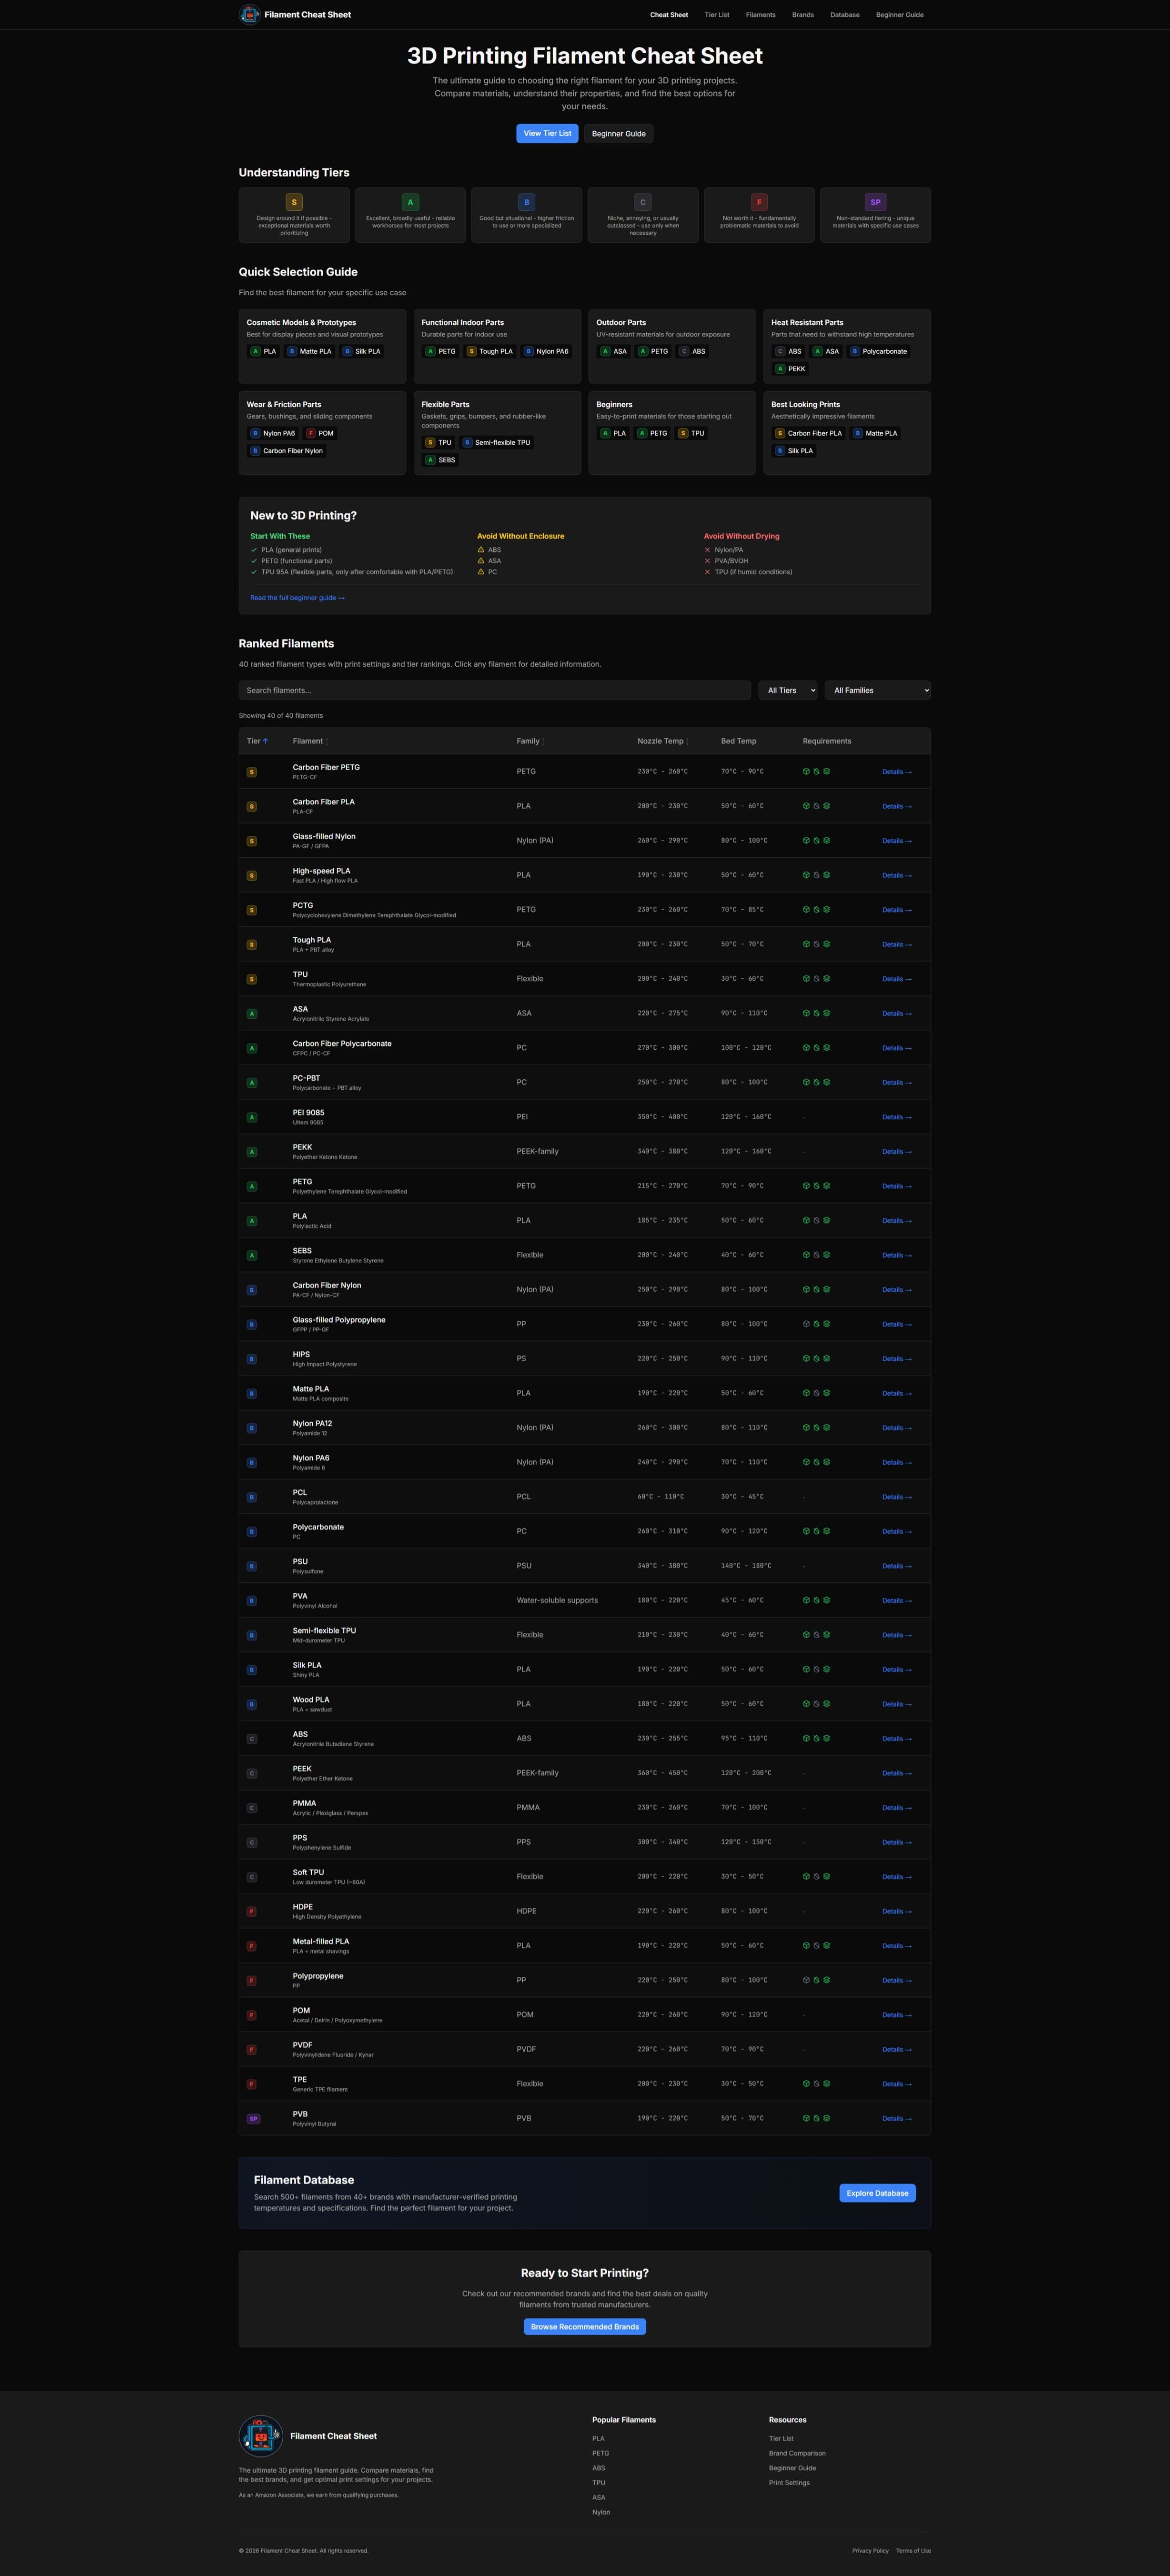Click the crossed-droplet drying icon in the PLA row
Viewport: 1170px width, 2576px height.
click(x=815, y=1220)
